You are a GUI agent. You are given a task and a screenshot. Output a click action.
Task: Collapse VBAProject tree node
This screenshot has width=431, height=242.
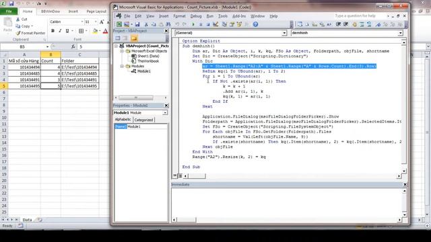pyautogui.click(x=117, y=46)
